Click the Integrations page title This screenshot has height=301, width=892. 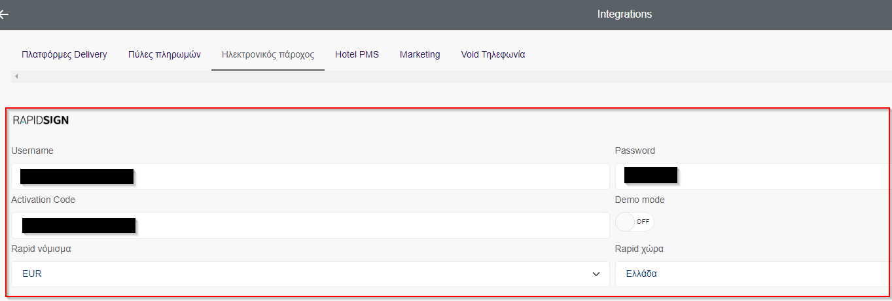click(x=624, y=14)
